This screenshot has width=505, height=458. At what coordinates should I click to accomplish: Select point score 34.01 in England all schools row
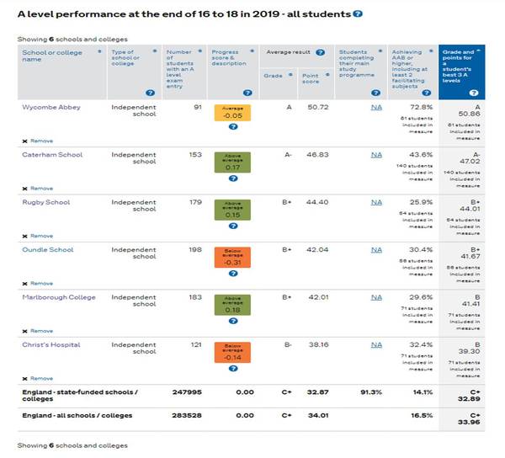tap(318, 416)
